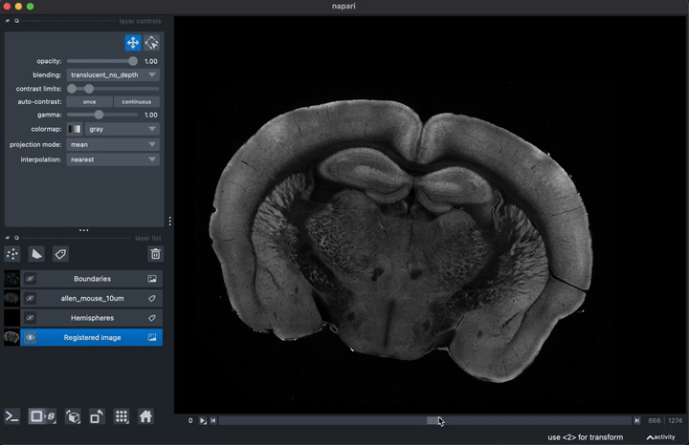689x445 pixels.
Task: Expand the colormap dropdown set to gray
Action: pyautogui.click(x=122, y=128)
